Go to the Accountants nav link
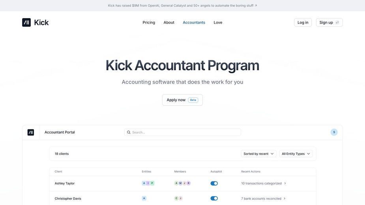Image resolution: width=365 pixels, height=205 pixels. coord(194,22)
